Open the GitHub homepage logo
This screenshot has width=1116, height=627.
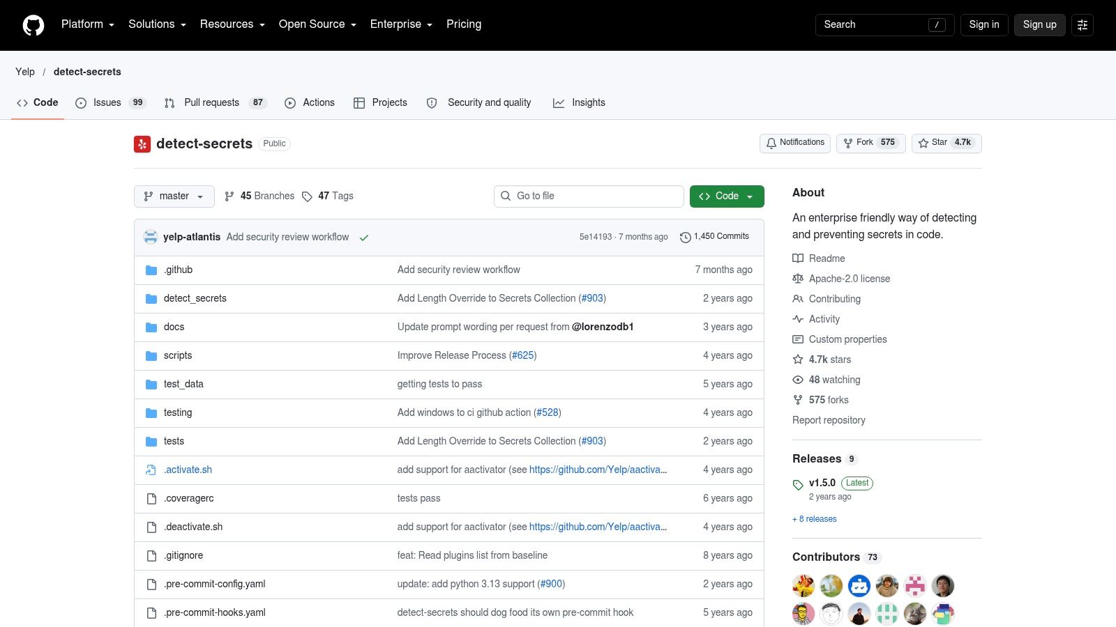33,25
